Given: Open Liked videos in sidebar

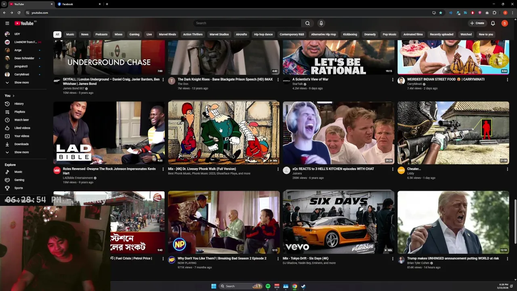Looking at the screenshot, I should 22,128.
